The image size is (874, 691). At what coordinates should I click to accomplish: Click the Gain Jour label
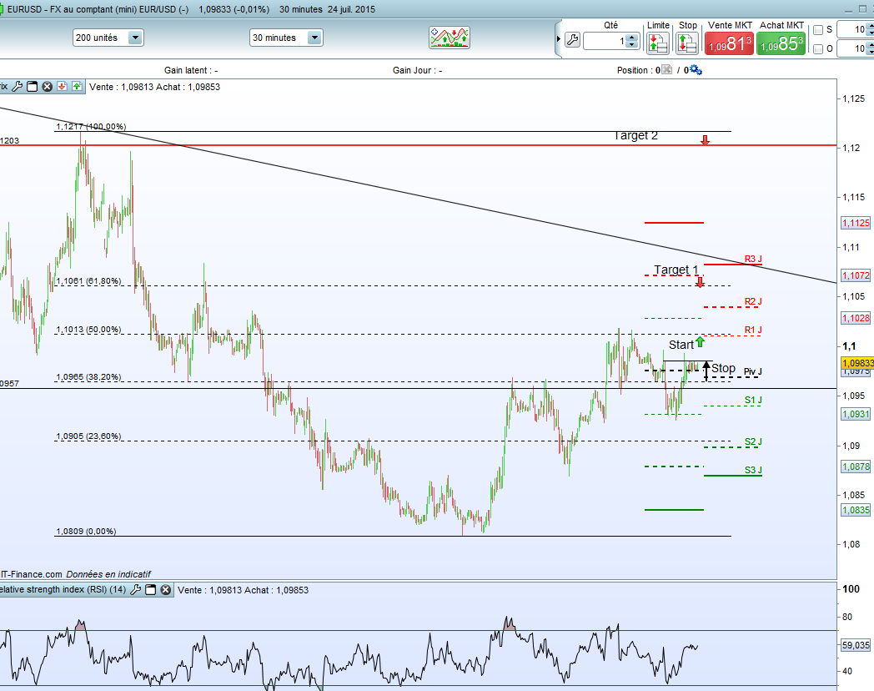(417, 70)
